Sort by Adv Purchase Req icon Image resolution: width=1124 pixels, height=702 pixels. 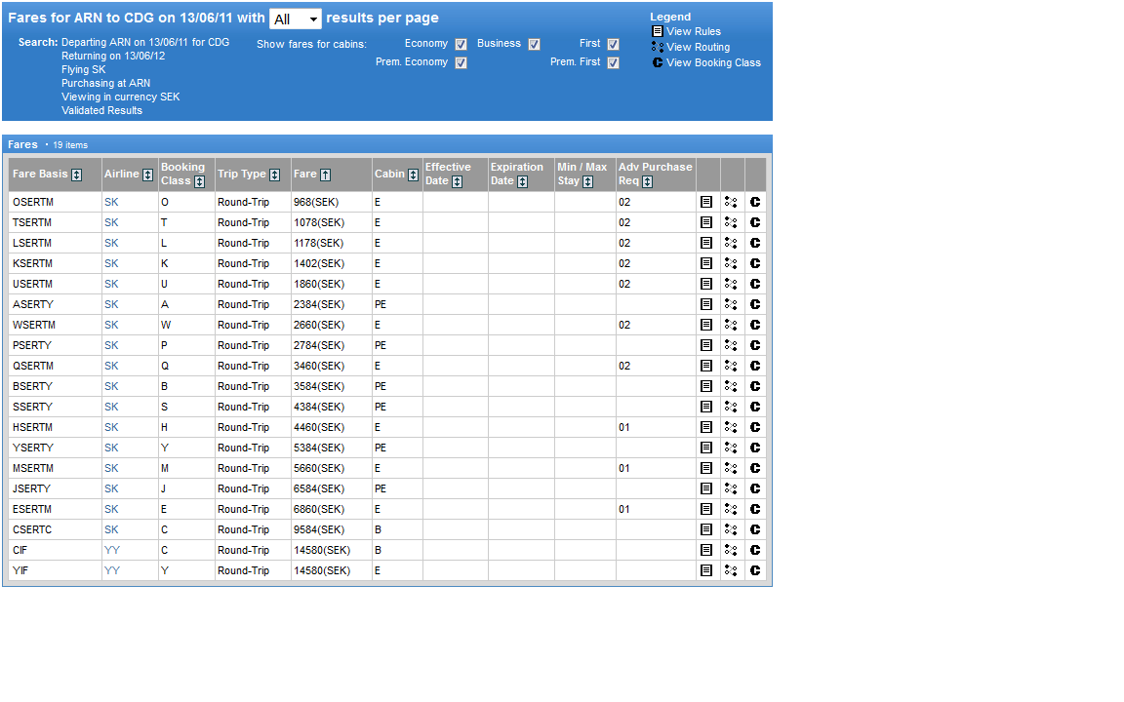pos(648,181)
